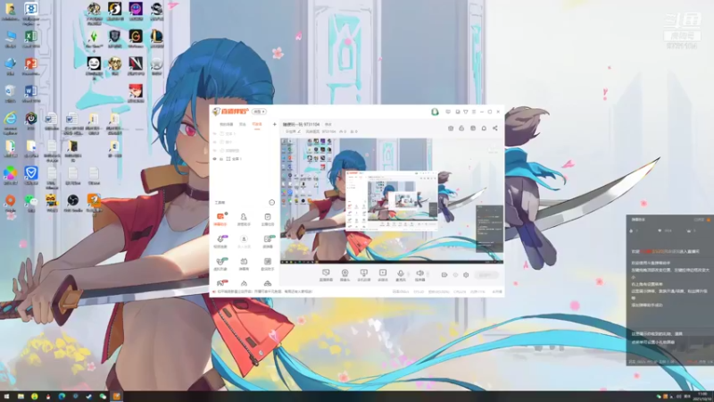Expand microphone options dots next to mic
This screenshot has height=402, width=714.
click(409, 274)
